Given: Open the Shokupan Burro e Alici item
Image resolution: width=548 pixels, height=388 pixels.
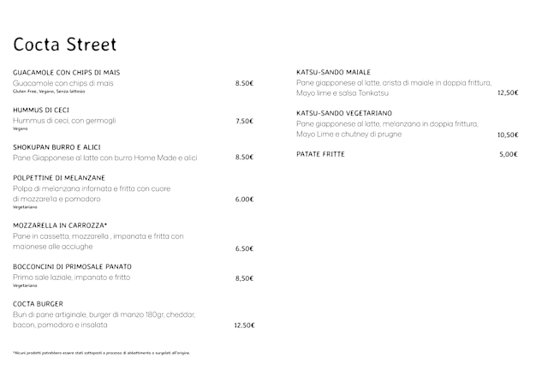Looking at the screenshot, I should coord(57,146).
